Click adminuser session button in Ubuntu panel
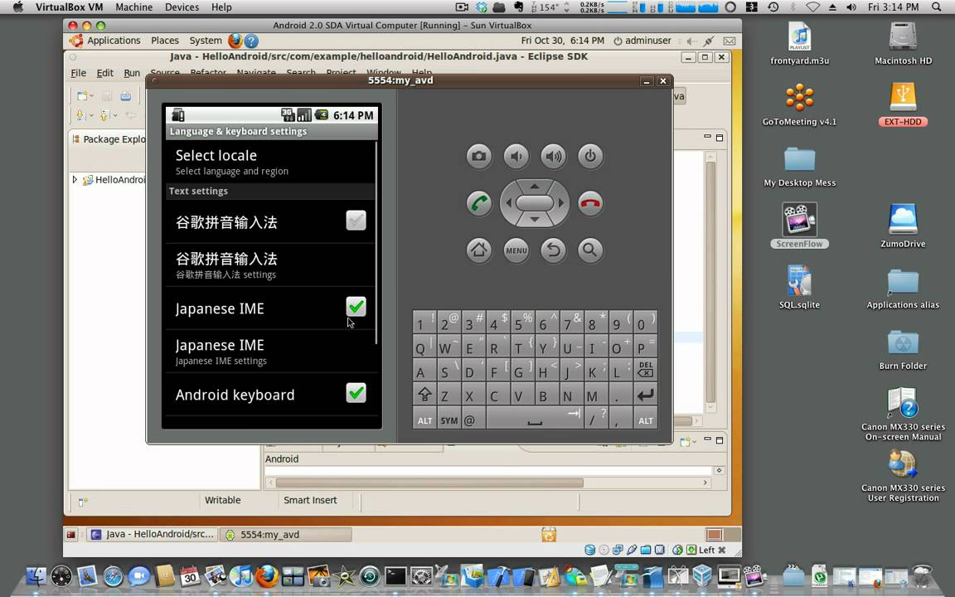This screenshot has height=597, width=955. (642, 41)
